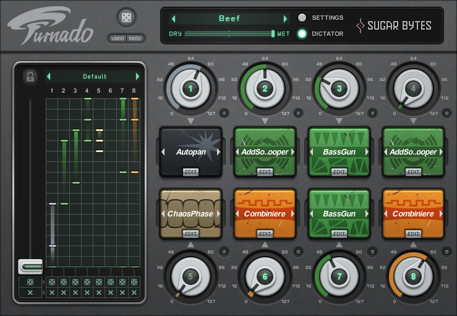The width and height of the screenshot is (457, 316).
Task: Randomize column 1 with its dice icon
Action: click(x=52, y=282)
